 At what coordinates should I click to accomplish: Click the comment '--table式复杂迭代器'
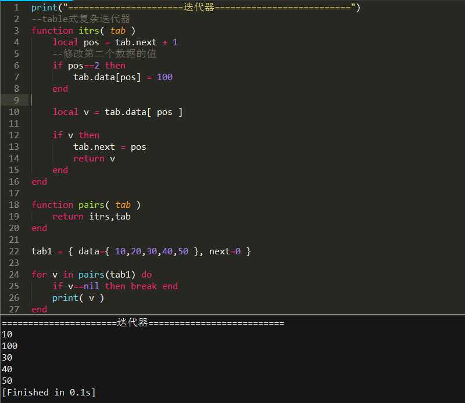point(81,19)
